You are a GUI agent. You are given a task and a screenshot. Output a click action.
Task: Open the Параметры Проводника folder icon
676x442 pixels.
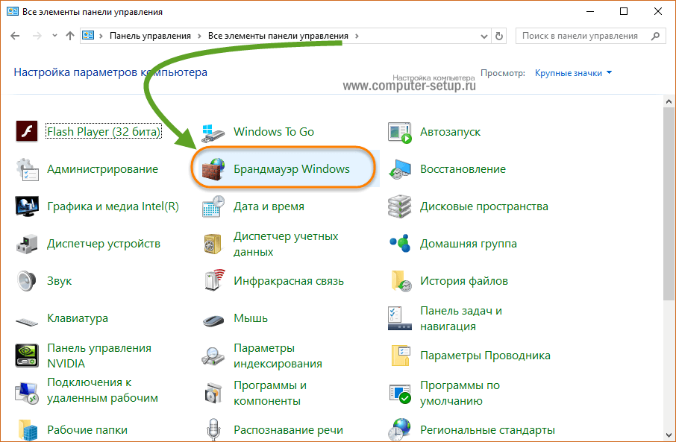coord(401,356)
